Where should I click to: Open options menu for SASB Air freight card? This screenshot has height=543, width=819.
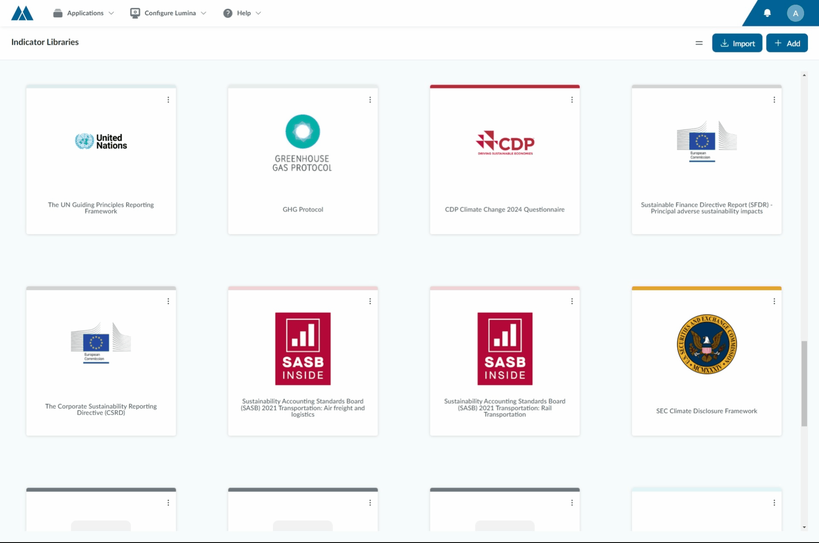click(370, 301)
